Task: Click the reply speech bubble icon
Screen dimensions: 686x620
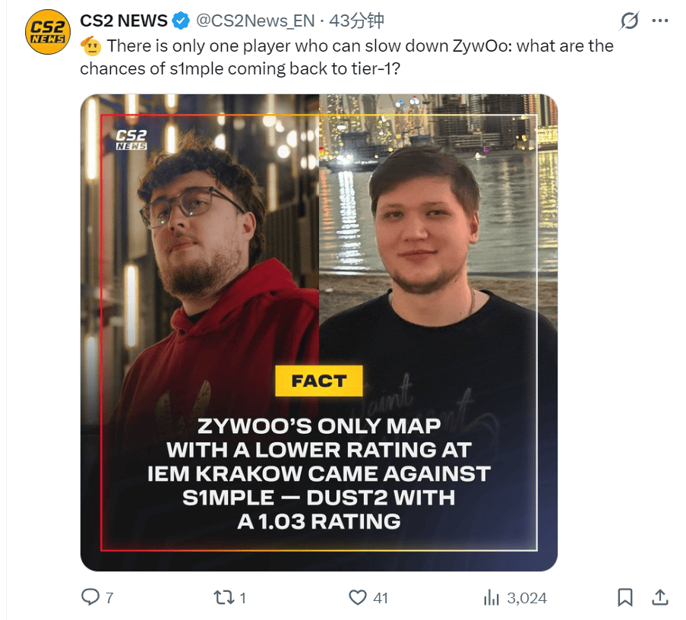Action: point(90,596)
